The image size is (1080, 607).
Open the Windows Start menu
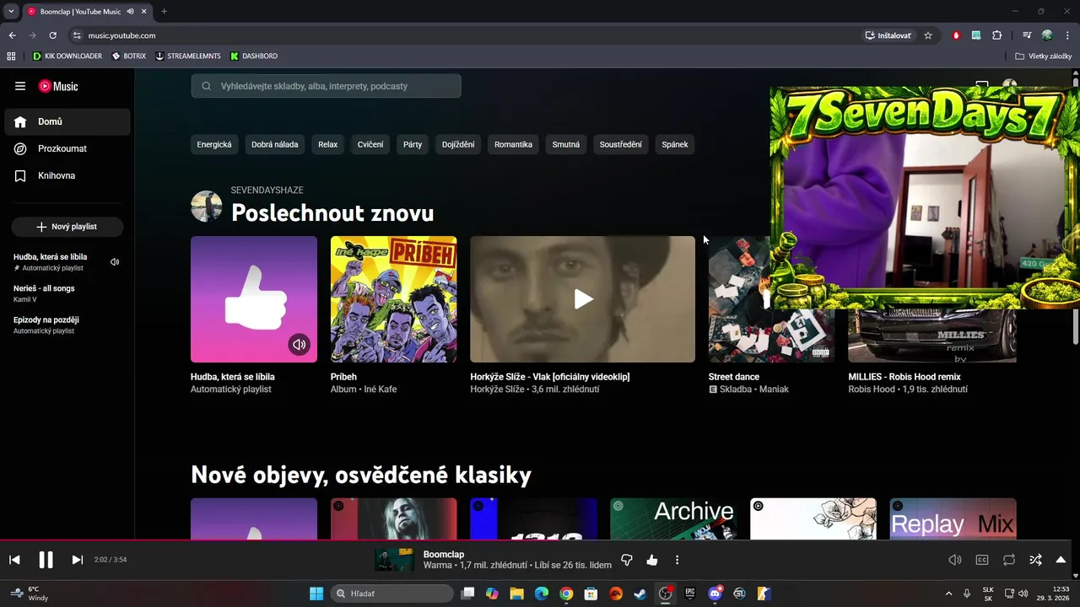316,594
